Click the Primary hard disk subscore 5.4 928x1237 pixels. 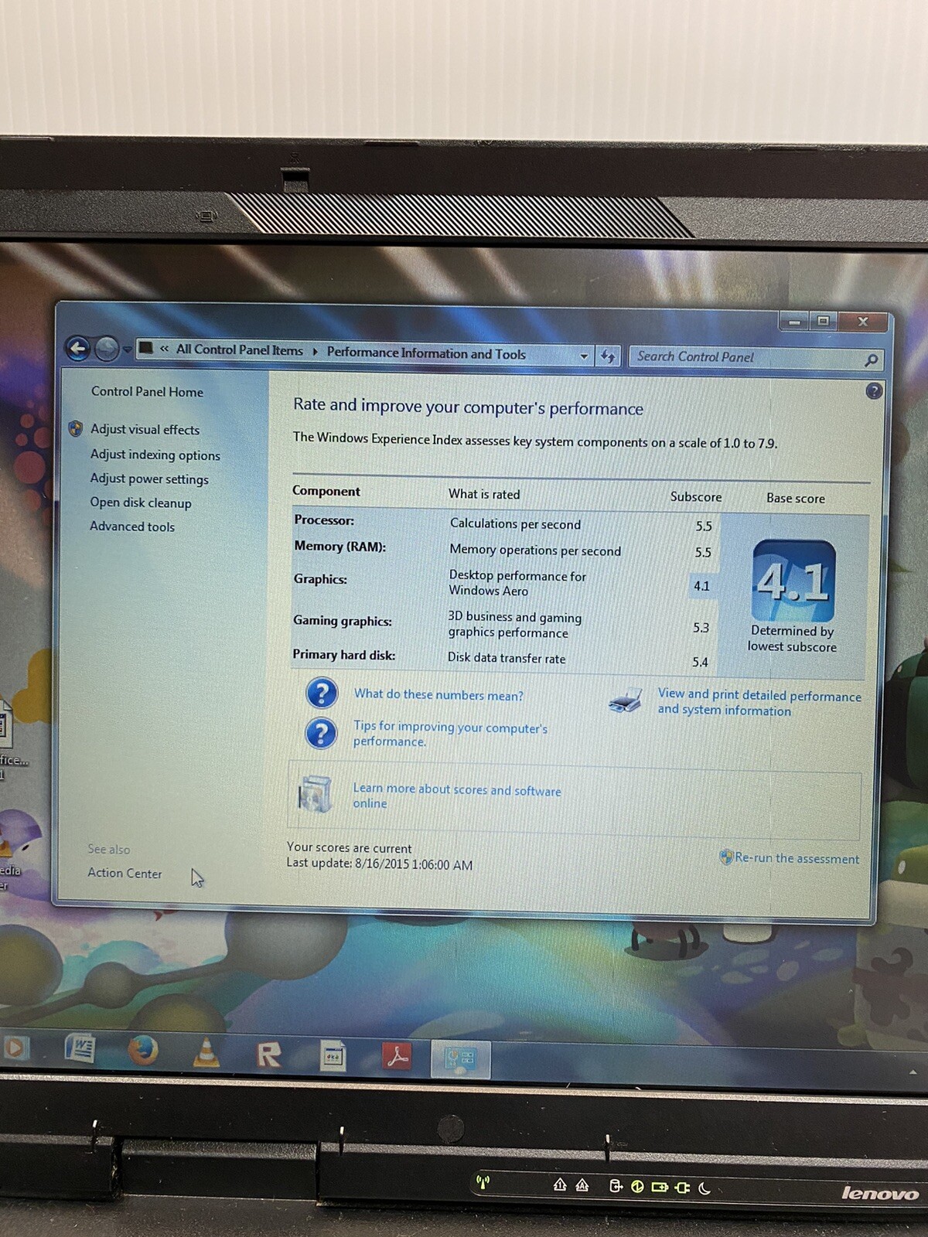click(x=700, y=662)
